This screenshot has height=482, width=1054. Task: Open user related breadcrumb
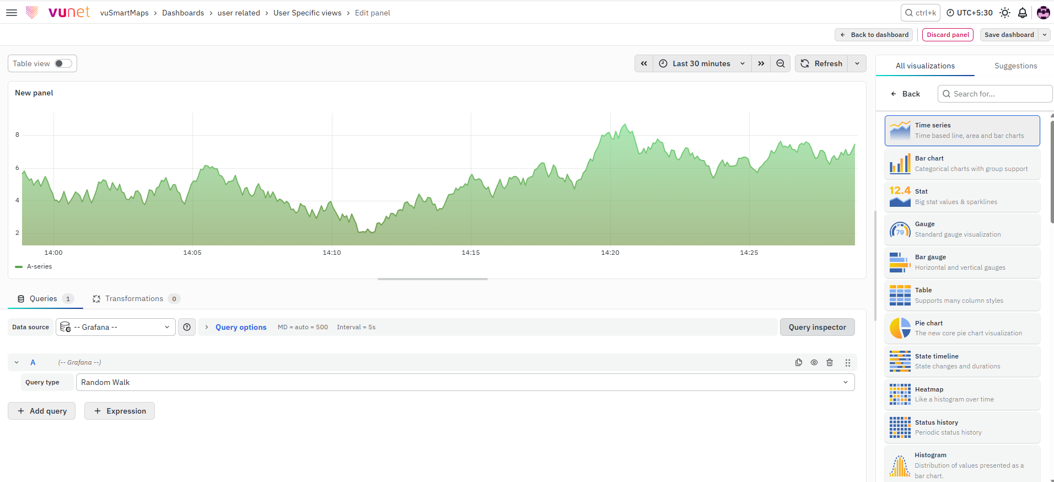coord(239,13)
